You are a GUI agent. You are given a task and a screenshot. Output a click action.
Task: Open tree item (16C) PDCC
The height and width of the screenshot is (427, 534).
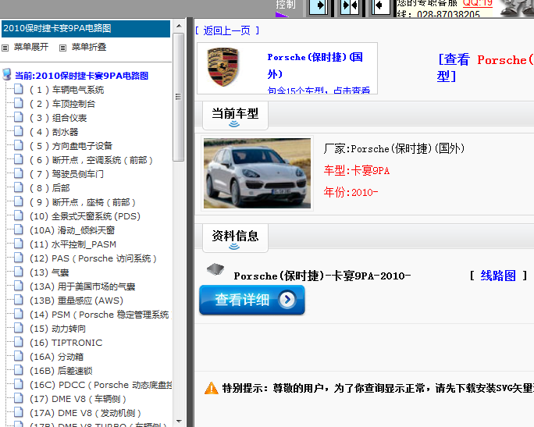tap(101, 385)
